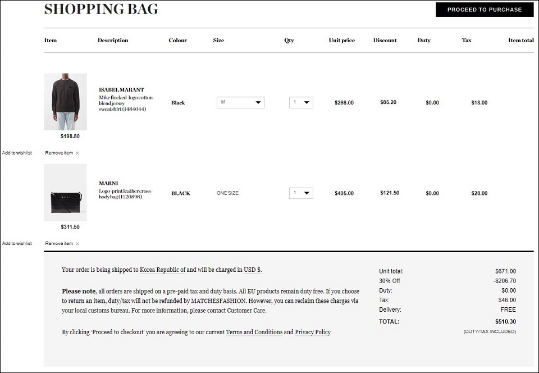
Task: Click the unit total value $671.00
Action: (505, 271)
